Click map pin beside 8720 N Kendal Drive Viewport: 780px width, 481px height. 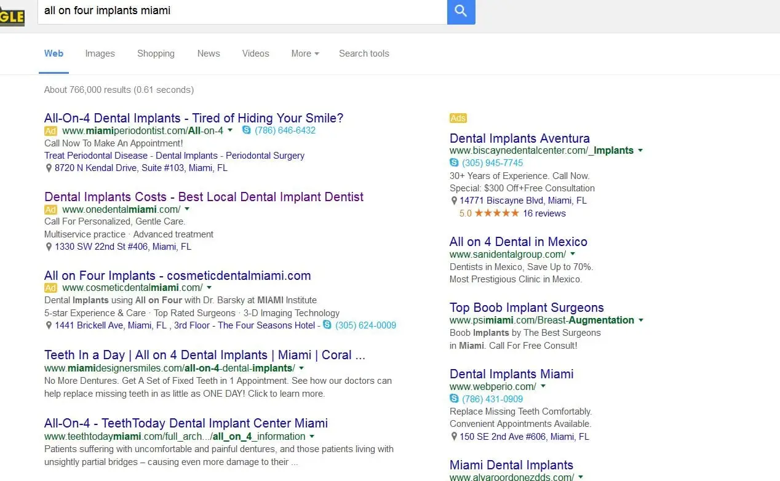tap(49, 168)
